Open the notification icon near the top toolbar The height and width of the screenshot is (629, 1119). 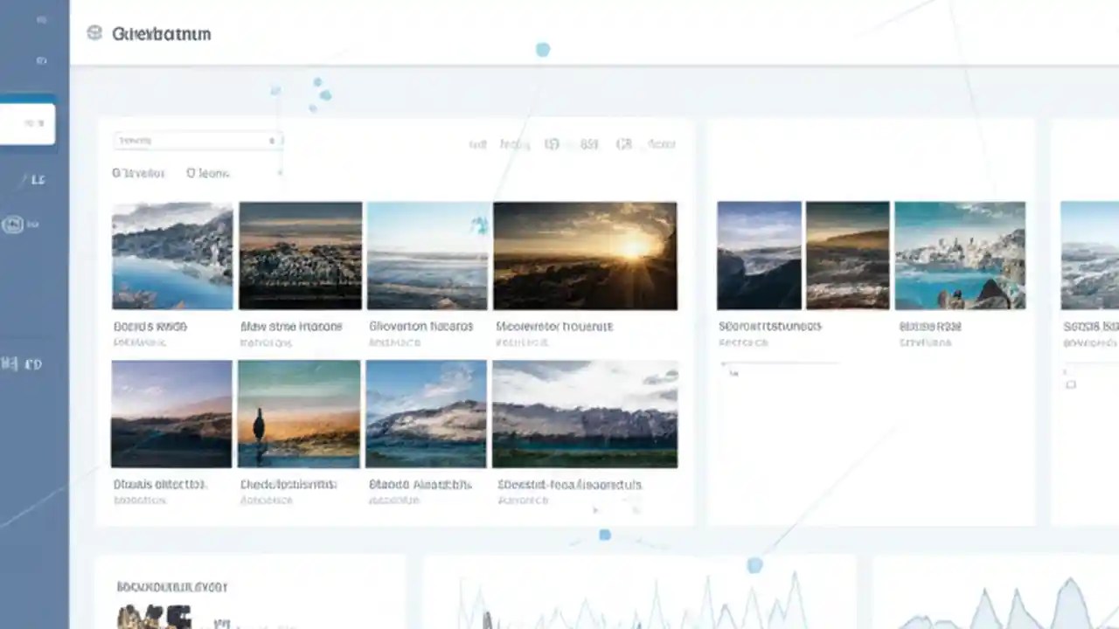(x=624, y=144)
